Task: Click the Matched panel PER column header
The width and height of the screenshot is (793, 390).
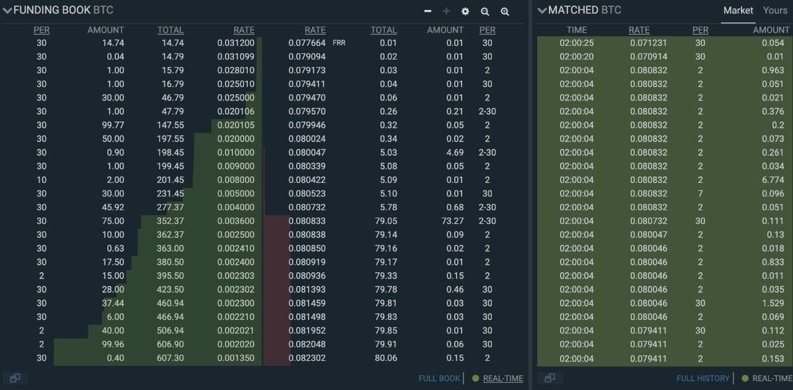Action: [x=700, y=30]
